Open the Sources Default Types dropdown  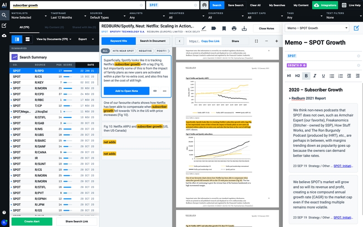pos(108,15)
